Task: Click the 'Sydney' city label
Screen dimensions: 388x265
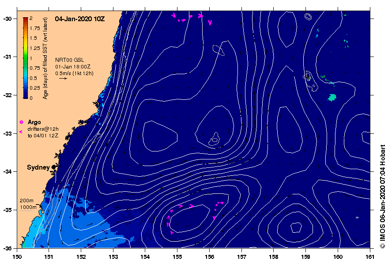Action: pyautogui.click(x=38, y=167)
